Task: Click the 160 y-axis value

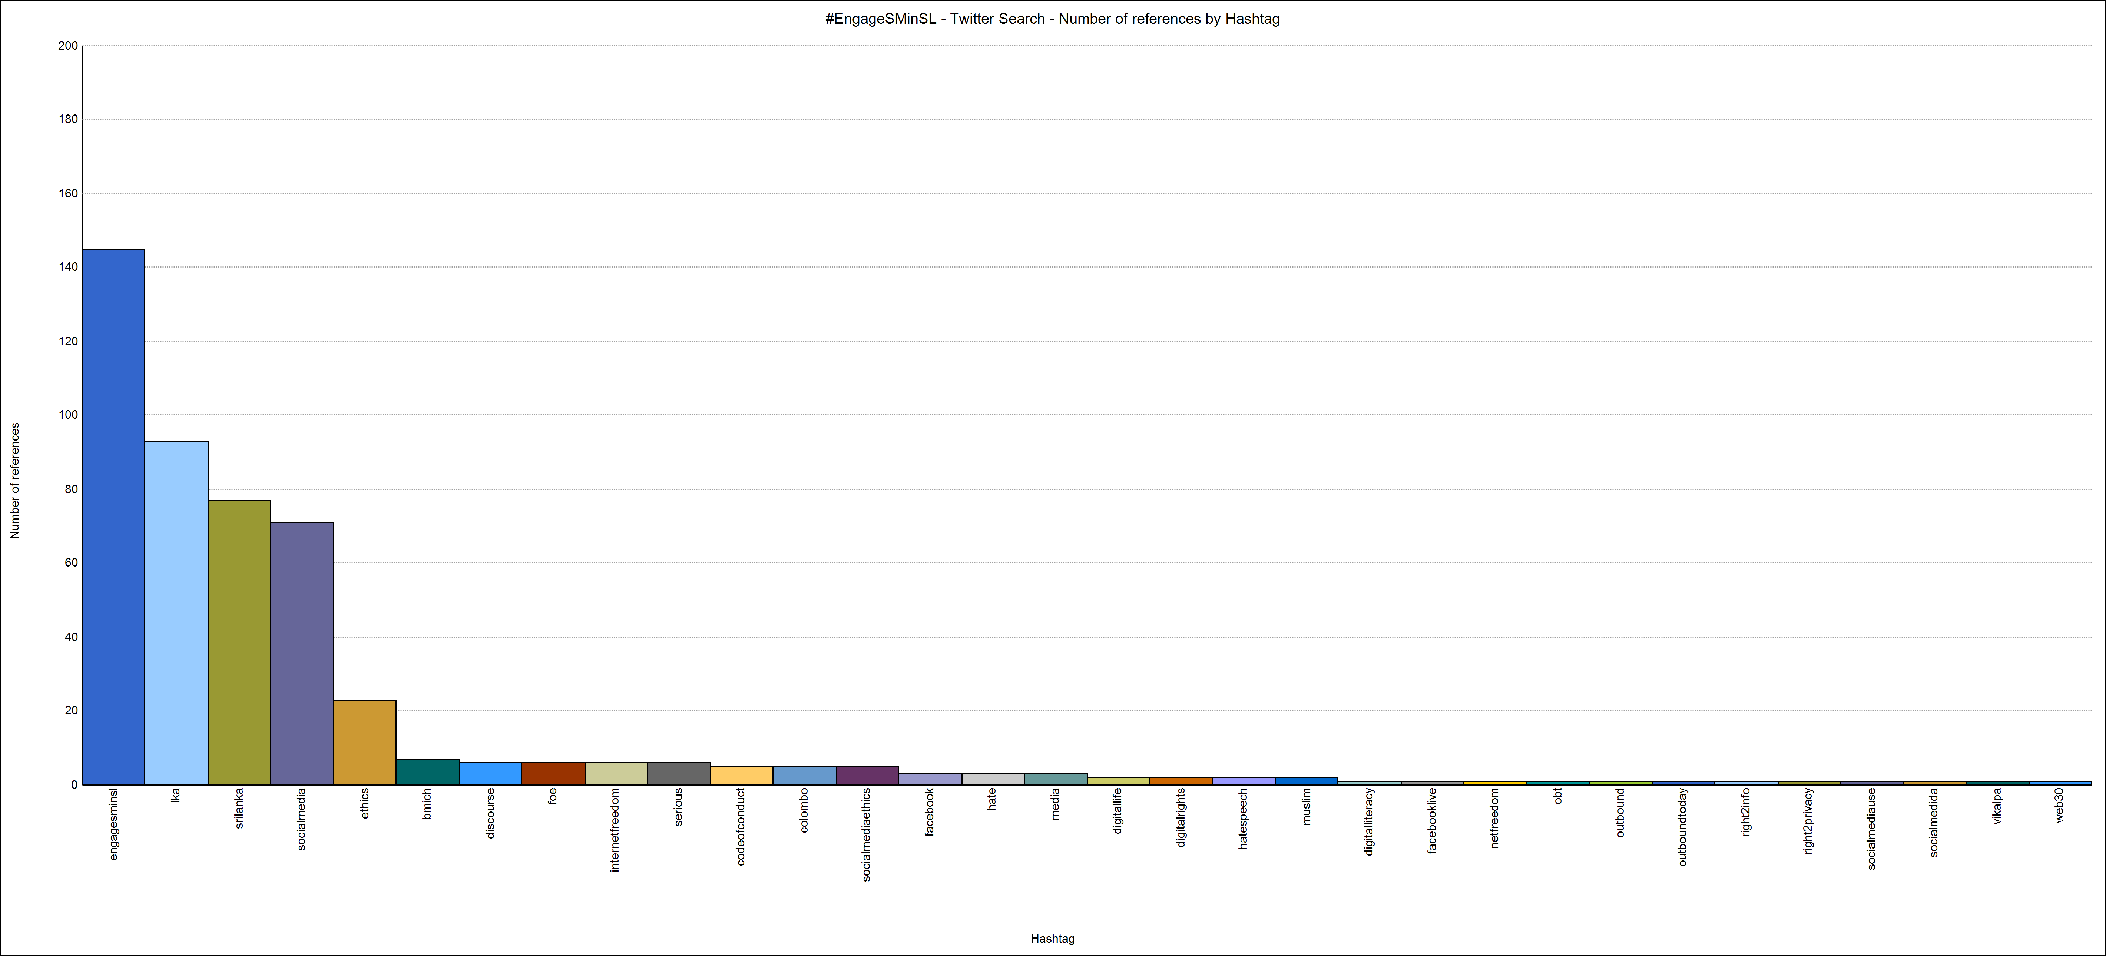Action: point(68,194)
